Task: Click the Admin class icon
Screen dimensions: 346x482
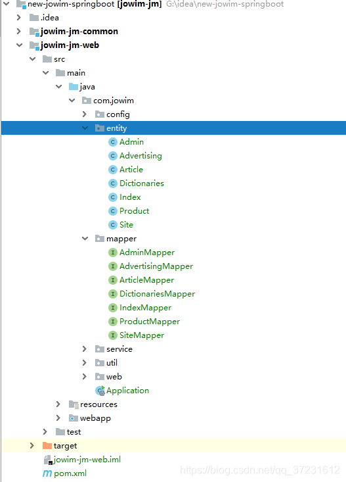Action: (113, 142)
